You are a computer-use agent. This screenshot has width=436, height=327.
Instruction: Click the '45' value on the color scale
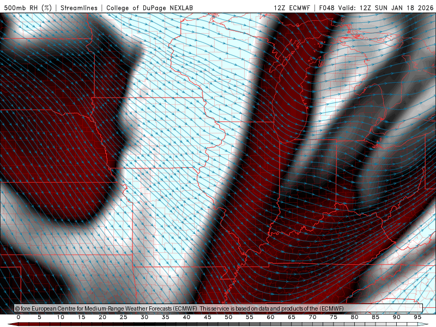pos(208,317)
